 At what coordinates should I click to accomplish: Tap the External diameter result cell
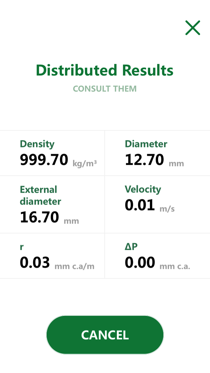tap(52, 204)
